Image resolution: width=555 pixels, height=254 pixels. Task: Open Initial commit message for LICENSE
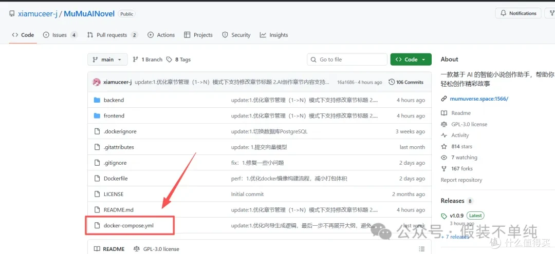point(247,194)
